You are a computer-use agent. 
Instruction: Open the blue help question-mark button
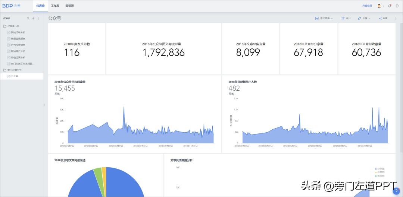click(x=396, y=191)
